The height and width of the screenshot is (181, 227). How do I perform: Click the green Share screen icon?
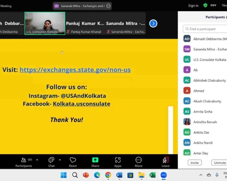pyautogui.click(x=95, y=160)
